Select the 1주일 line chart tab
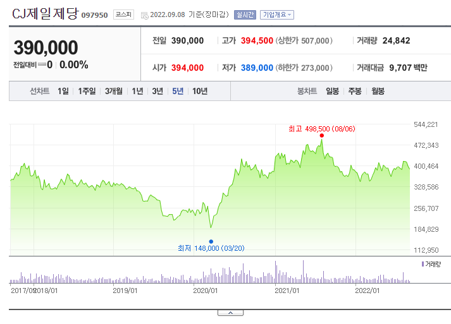Screen dimensions: 451x324 [x=87, y=91]
